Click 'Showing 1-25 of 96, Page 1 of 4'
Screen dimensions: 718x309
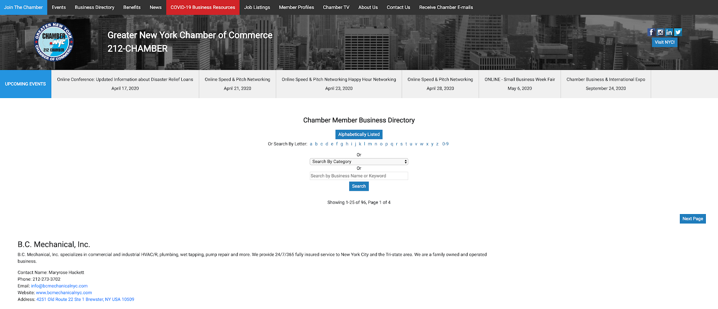click(359, 202)
